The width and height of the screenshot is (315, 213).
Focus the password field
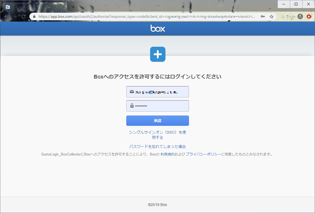coord(158,106)
